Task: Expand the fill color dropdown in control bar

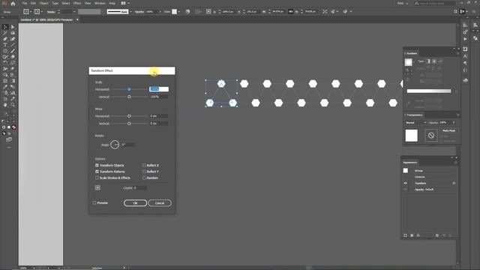Action: click(x=31, y=12)
